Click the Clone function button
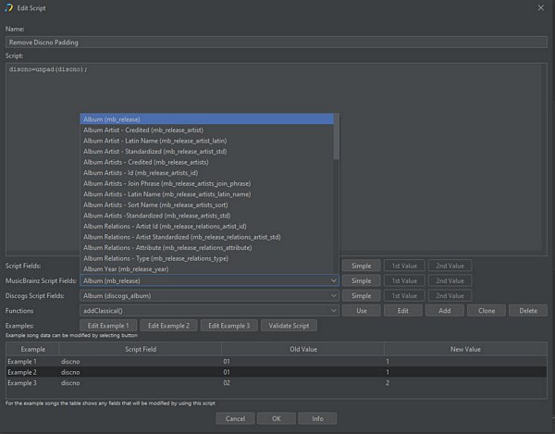Screen dimensions: 555x434 click(x=486, y=311)
